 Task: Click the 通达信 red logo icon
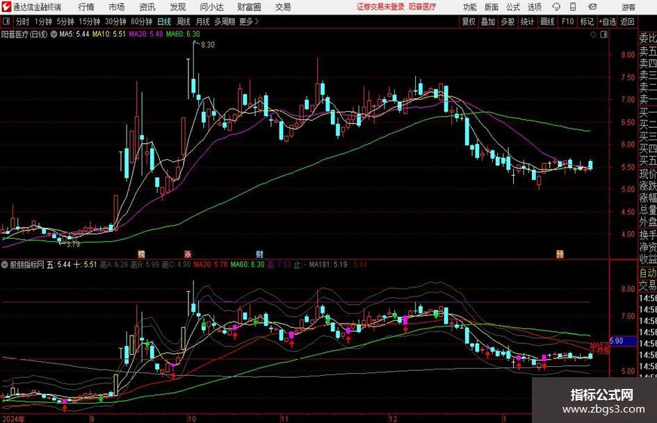click(6, 7)
